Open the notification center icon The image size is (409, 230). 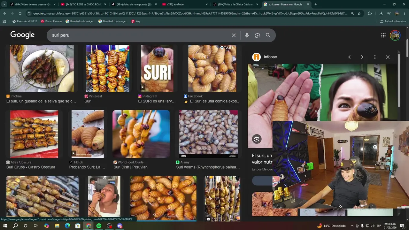(402, 226)
